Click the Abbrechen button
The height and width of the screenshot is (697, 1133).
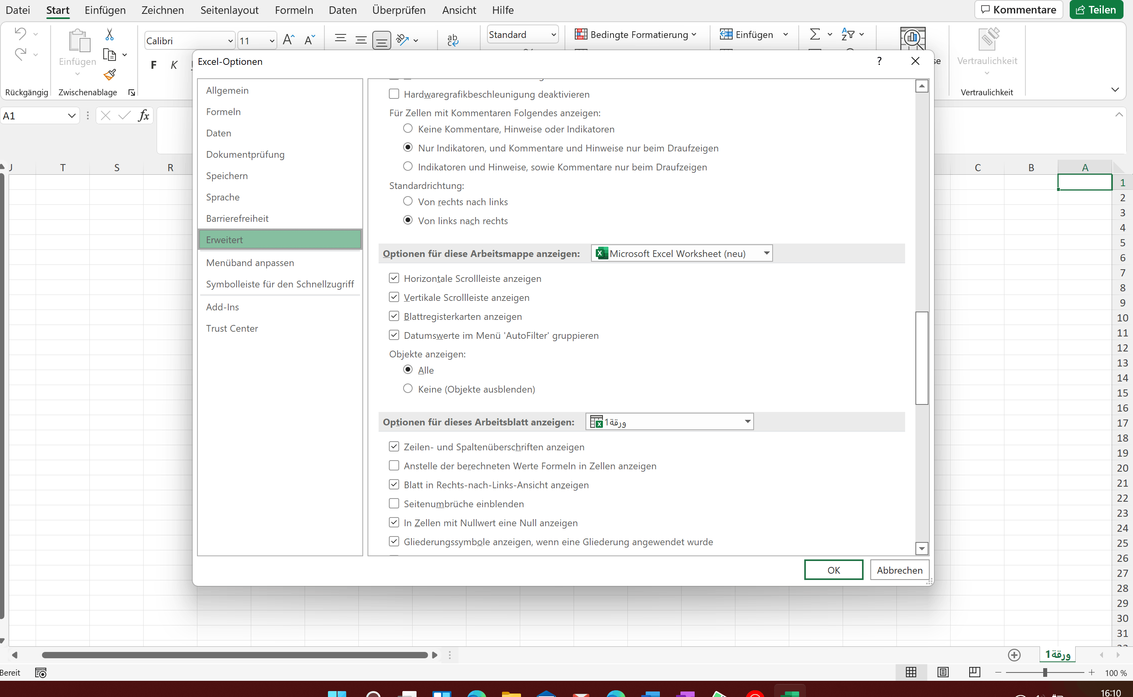point(899,570)
